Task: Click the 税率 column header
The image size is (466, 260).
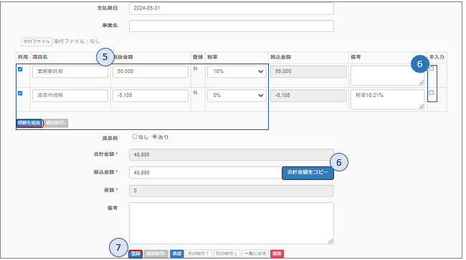Action: 212,57
